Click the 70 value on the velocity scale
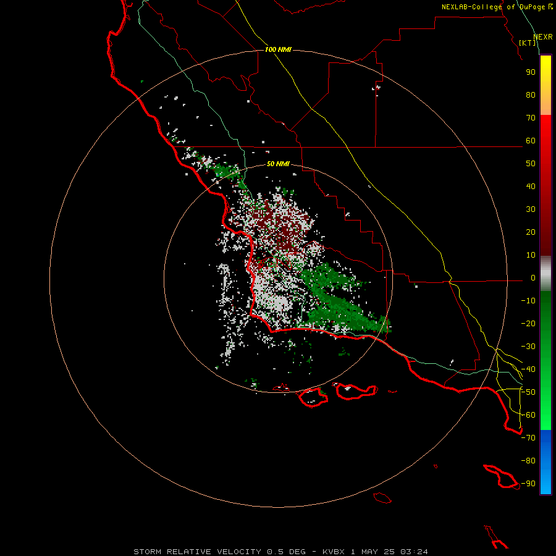This screenshot has height=556, width=556. [531, 118]
